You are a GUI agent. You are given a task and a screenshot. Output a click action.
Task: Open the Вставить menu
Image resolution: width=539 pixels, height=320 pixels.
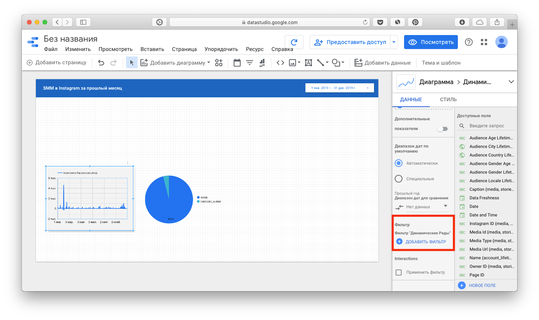pos(152,49)
